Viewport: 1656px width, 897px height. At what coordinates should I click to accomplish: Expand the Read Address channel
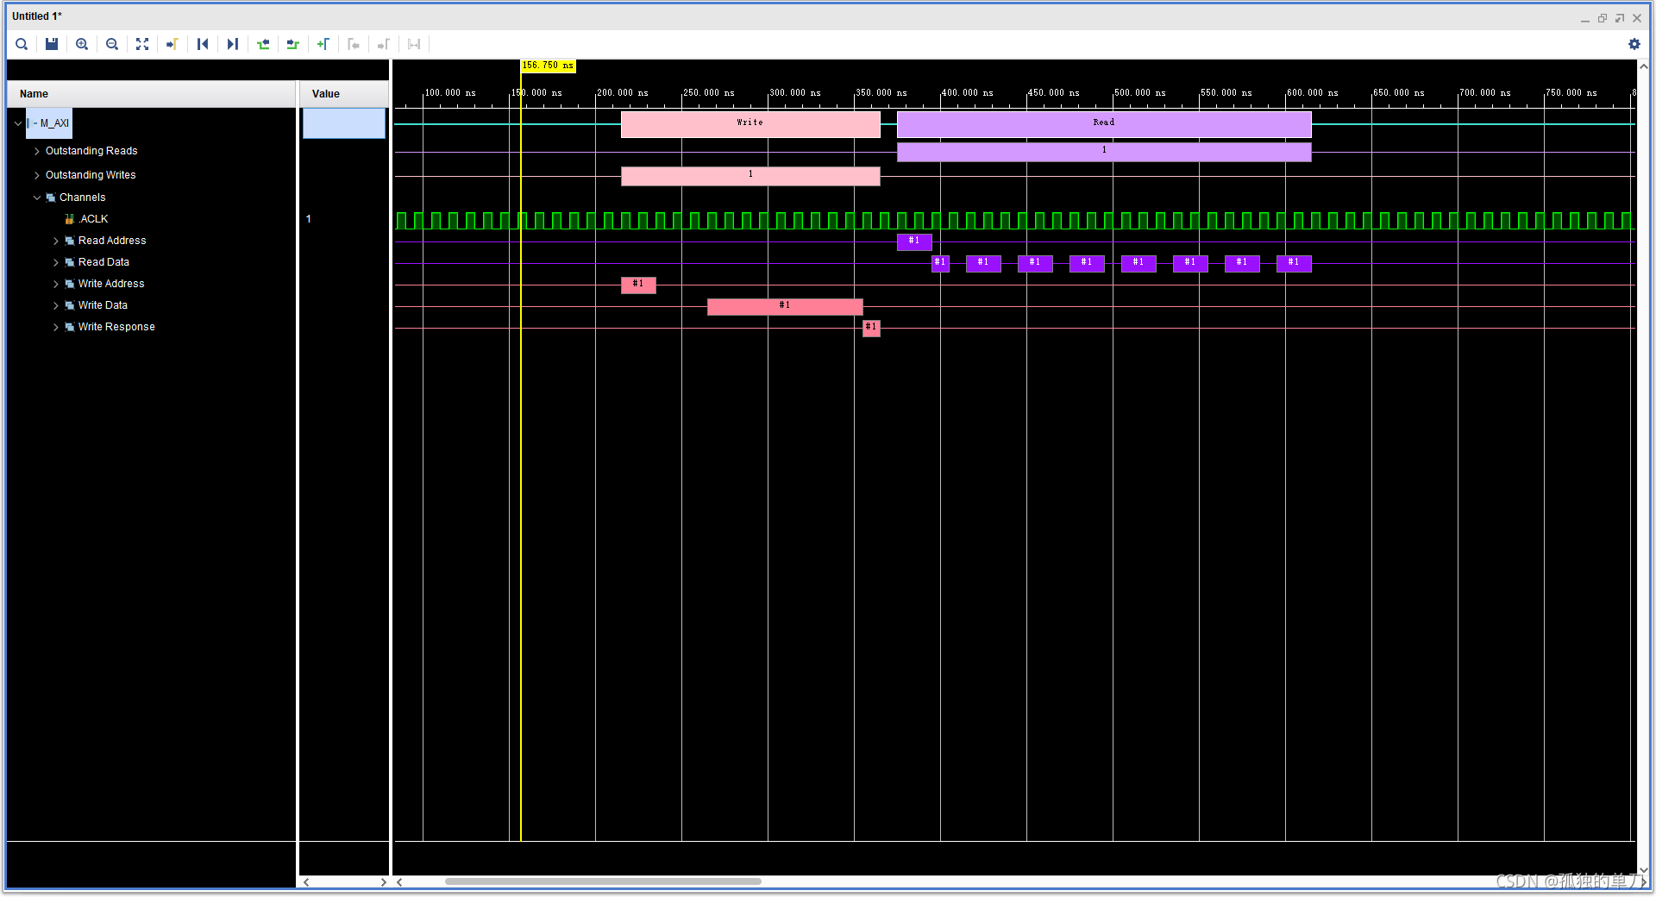(x=56, y=241)
